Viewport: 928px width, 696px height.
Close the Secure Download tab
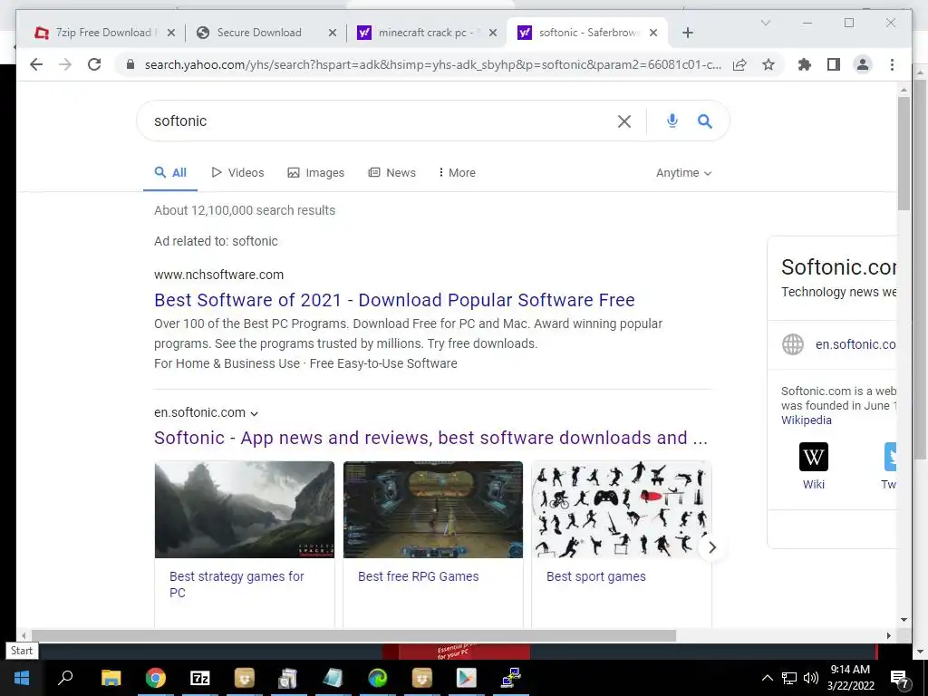point(333,33)
